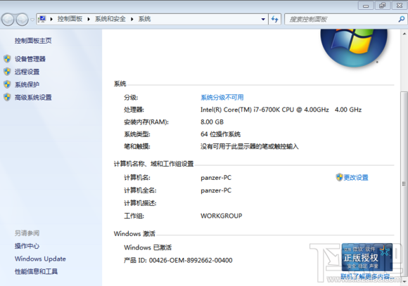Click the 8.00 GB RAM value

tap(212, 122)
